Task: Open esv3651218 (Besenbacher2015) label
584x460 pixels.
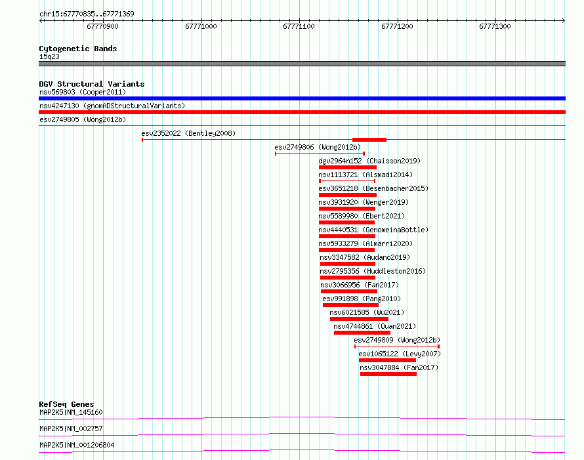Action: pyautogui.click(x=373, y=188)
